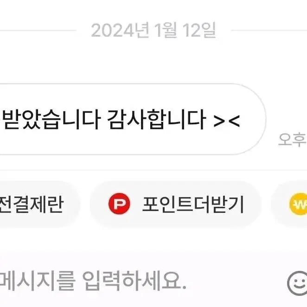The image size is (307, 307).
Task: Click the red P point icon
Action: click(119, 204)
